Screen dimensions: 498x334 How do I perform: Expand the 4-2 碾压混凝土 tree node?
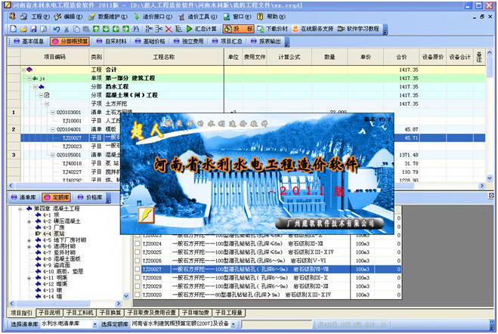tap(29, 221)
